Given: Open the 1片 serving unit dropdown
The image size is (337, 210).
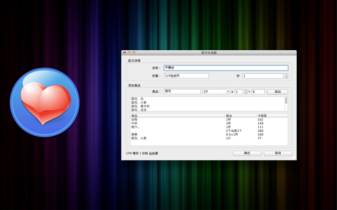Looking at the screenshot, I should tap(216, 92).
